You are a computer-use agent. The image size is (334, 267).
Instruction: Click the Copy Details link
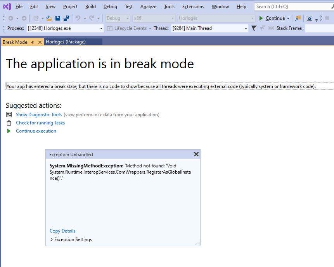pyautogui.click(x=62, y=231)
